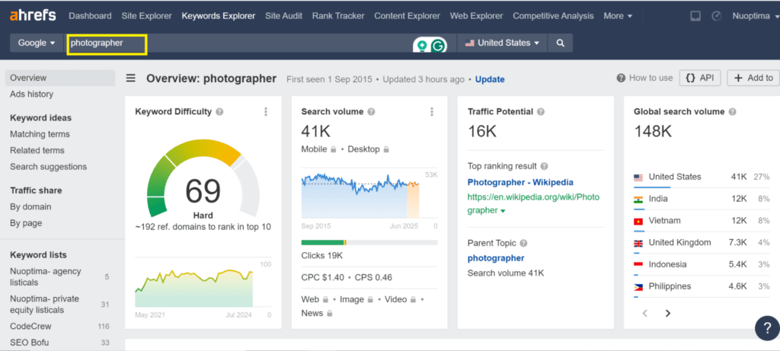Viewport: 780px width, 351px height.
Task: Click Top ranking result help icon
Action: coord(544,166)
